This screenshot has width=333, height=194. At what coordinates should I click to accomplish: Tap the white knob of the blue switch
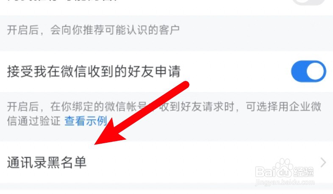click(316, 71)
